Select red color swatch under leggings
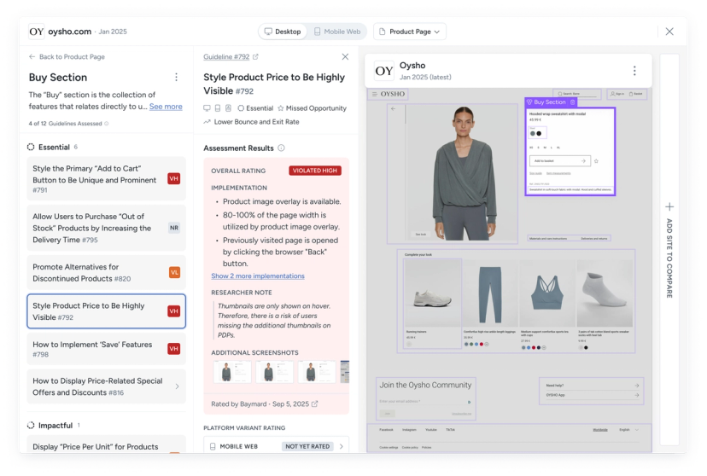This screenshot has width=707, height=476. [x=481, y=344]
